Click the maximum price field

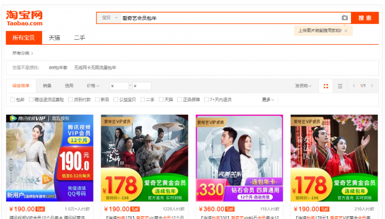coord(142,86)
